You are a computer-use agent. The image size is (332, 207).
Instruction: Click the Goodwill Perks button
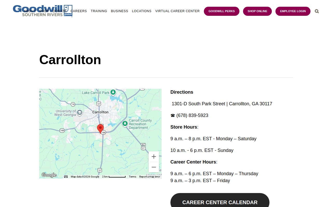point(222,11)
